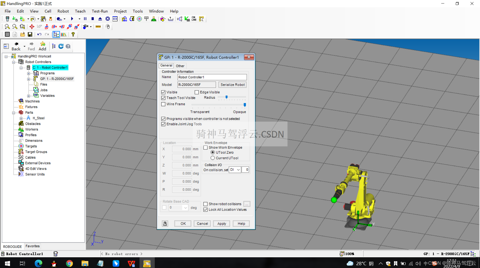Click the OK button

(183, 224)
